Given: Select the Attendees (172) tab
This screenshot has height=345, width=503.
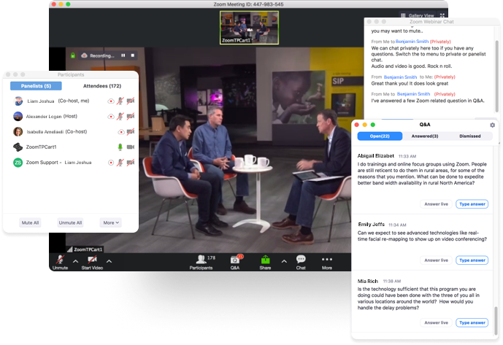Looking at the screenshot, I should coord(102,86).
